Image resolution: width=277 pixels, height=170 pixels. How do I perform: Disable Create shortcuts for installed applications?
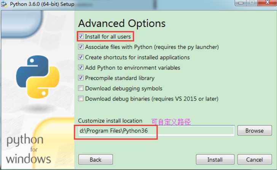pos(81,57)
